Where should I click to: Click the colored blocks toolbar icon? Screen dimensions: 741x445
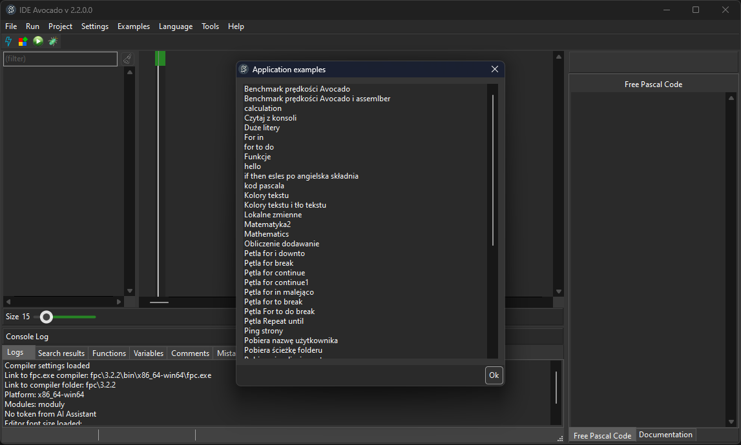point(23,41)
